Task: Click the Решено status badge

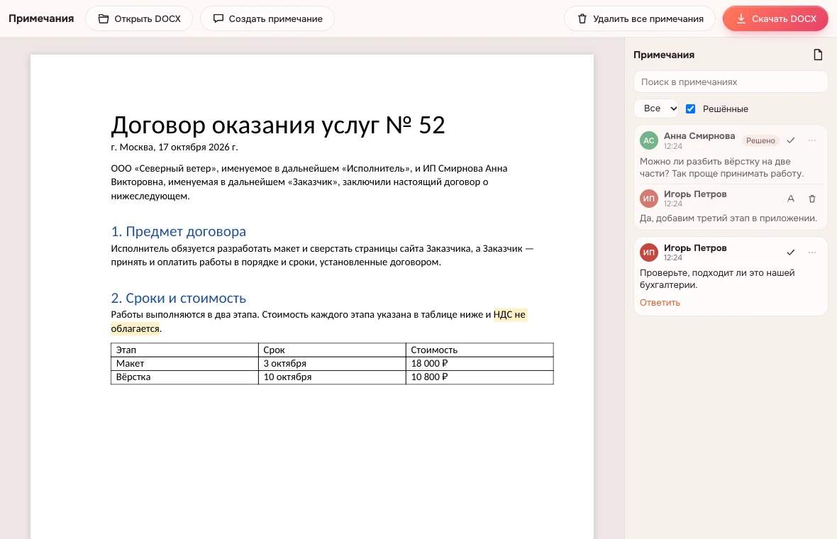Action: pyautogui.click(x=760, y=140)
